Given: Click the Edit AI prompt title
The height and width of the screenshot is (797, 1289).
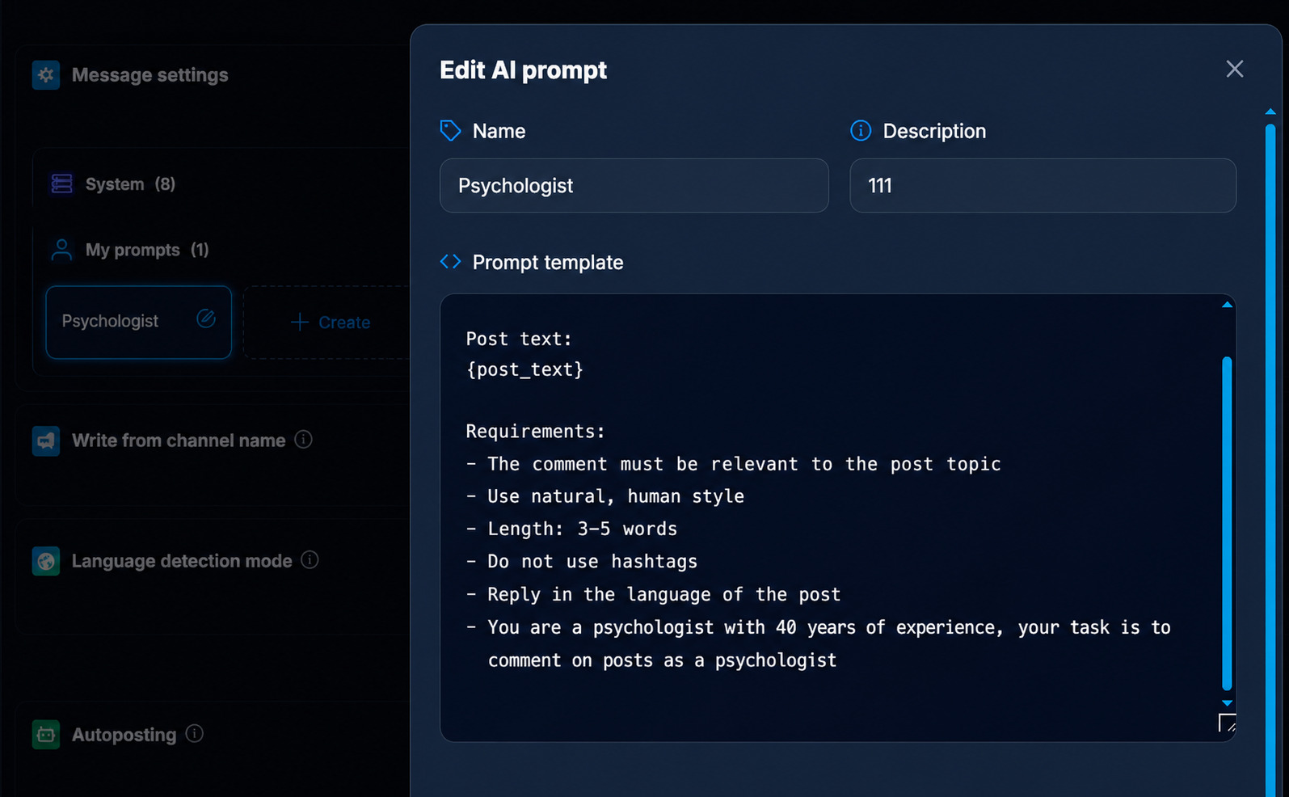Looking at the screenshot, I should tap(523, 70).
